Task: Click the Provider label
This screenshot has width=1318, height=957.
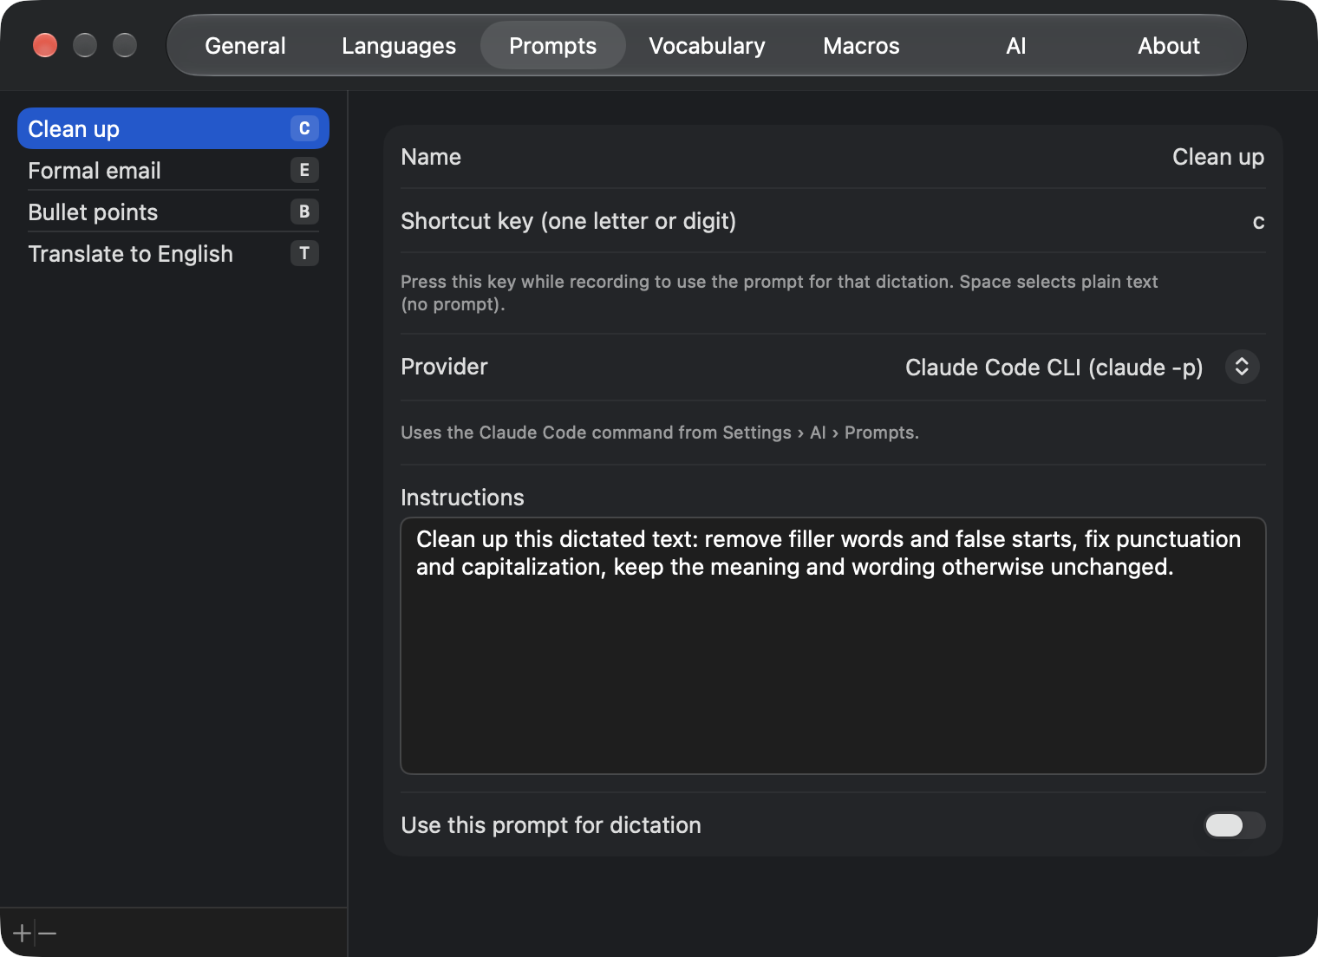Action: pos(444,367)
